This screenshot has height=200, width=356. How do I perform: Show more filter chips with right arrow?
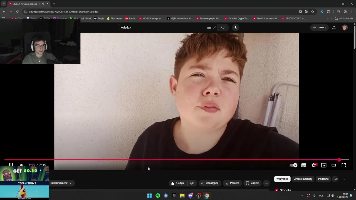pos(344,179)
